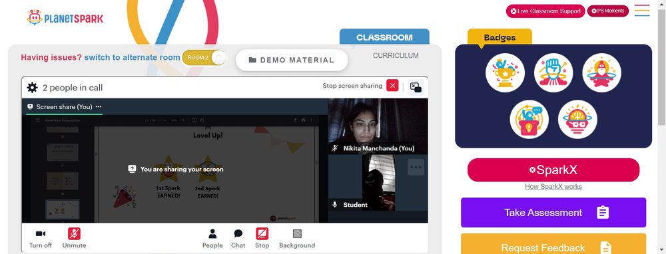Open Background effects option
666x254 pixels.
tap(297, 239)
